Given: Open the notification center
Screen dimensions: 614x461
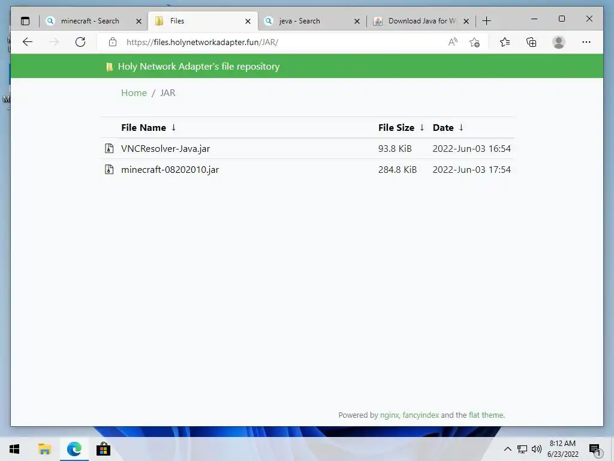Looking at the screenshot, I should 595,450.
